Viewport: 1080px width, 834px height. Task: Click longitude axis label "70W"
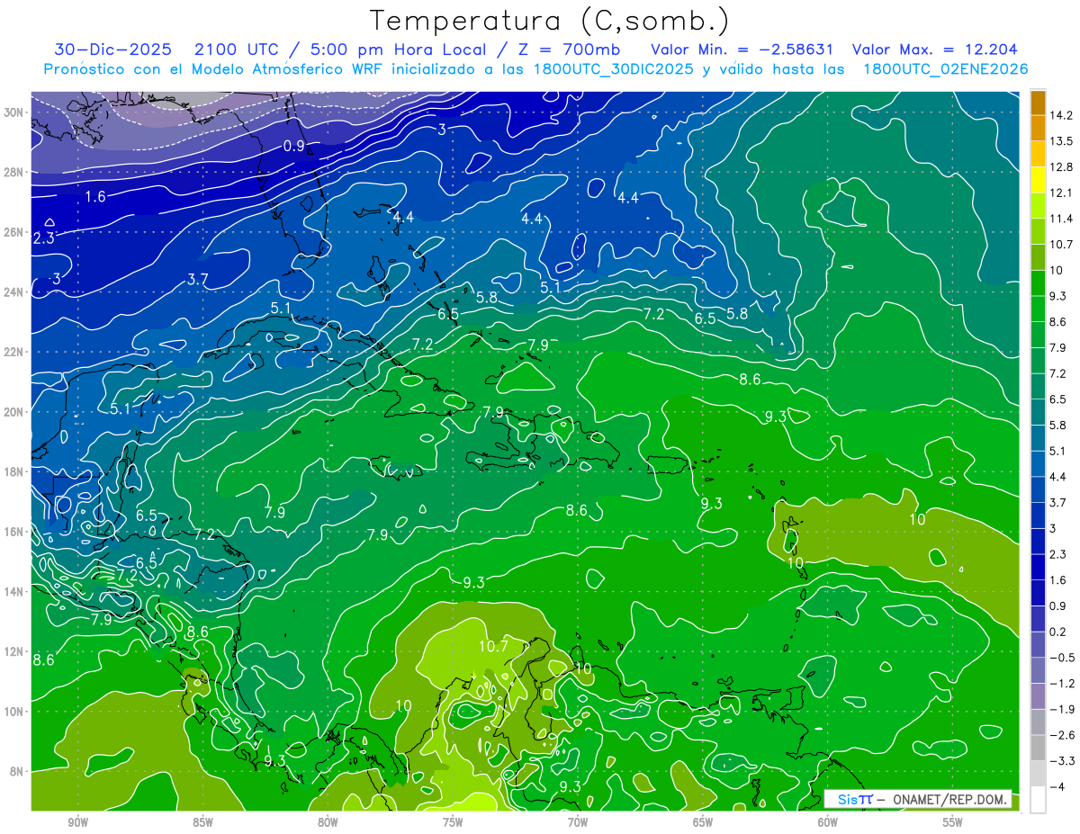click(578, 822)
